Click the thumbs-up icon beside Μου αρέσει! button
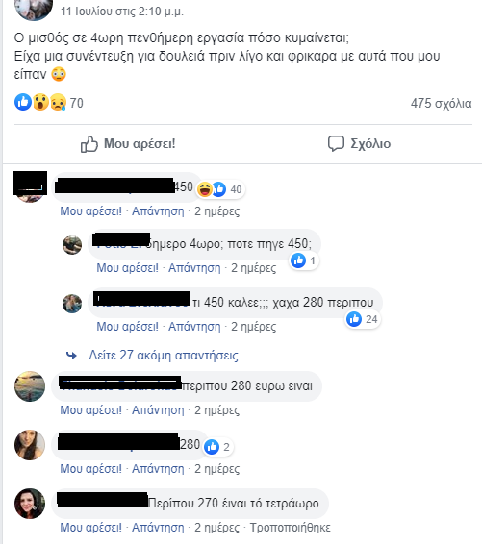 pyautogui.click(x=89, y=143)
